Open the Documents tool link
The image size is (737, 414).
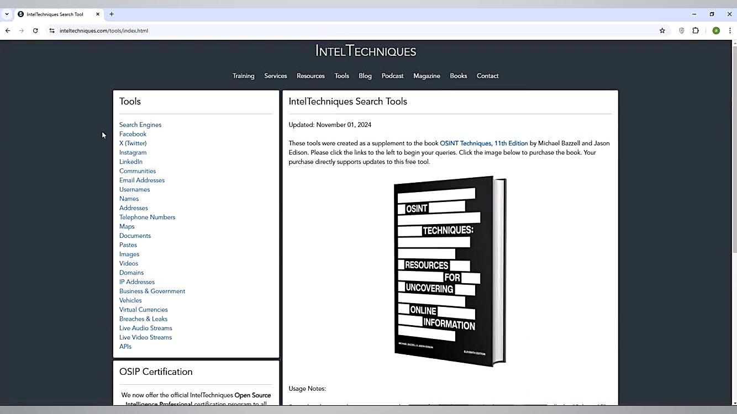[x=135, y=236]
